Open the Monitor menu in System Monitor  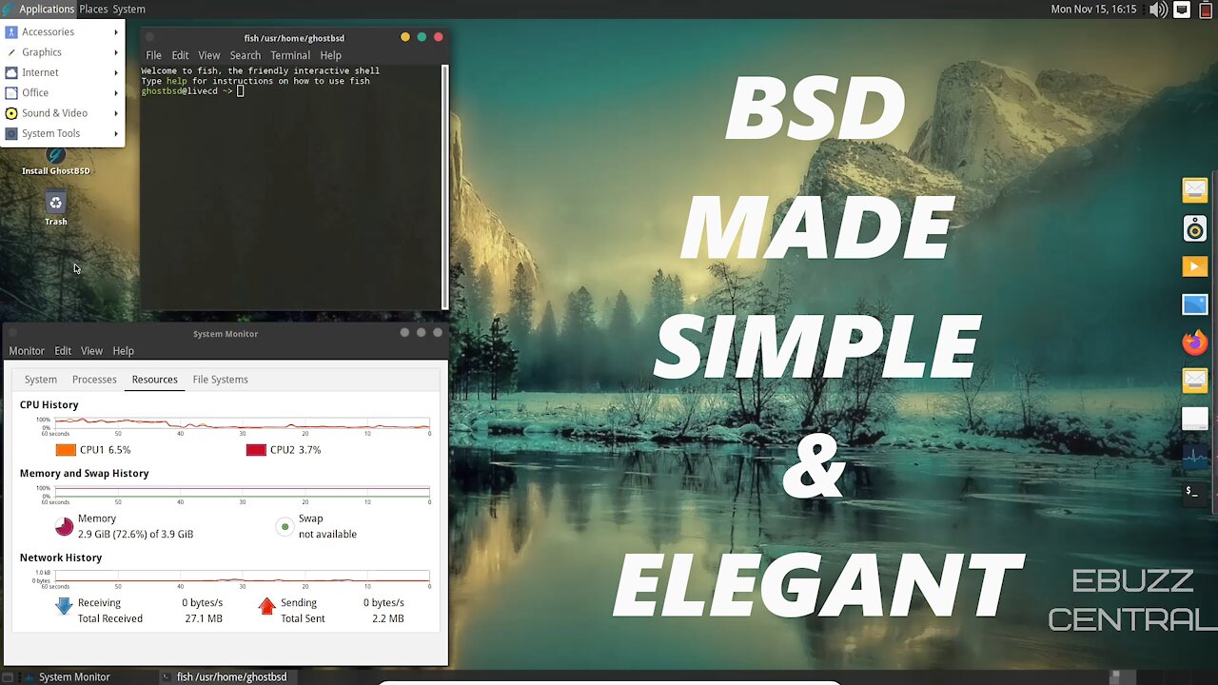click(27, 351)
